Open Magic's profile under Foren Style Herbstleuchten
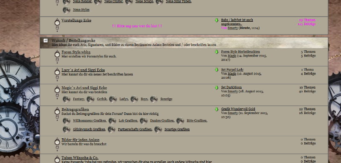Viewport: 341px width, 163px height. [232, 56]
